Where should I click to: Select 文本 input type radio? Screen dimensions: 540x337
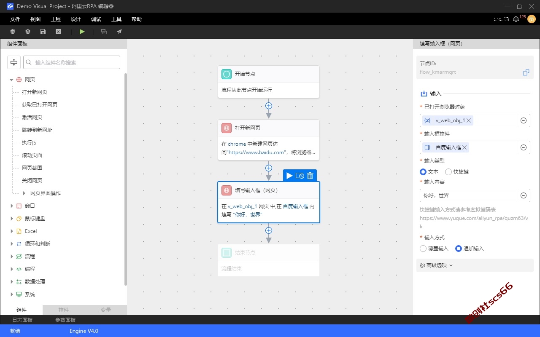point(423,172)
